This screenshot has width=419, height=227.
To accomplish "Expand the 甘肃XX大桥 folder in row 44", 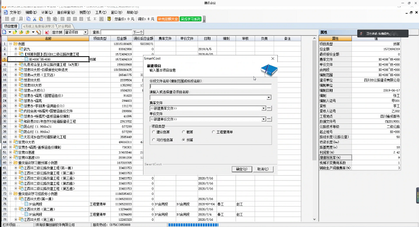I will point(10,142).
